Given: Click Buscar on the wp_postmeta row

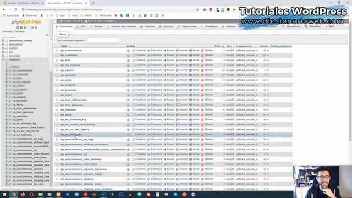Looking at the screenshot, I should coord(169,75).
